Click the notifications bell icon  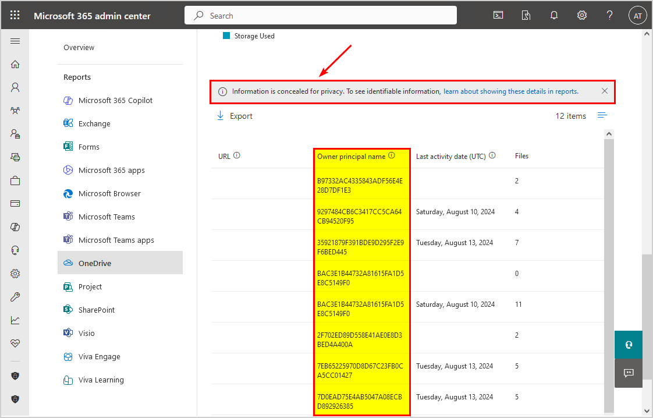pyautogui.click(x=554, y=16)
